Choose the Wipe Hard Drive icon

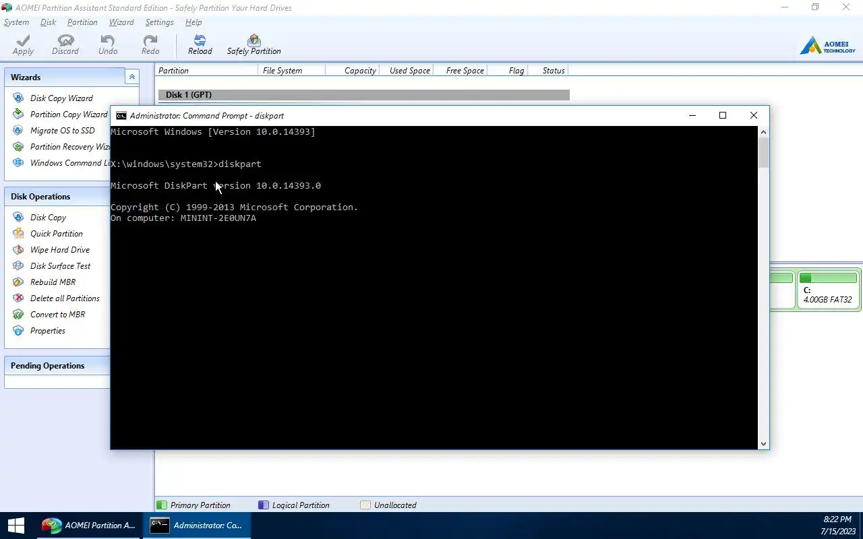[x=18, y=250]
